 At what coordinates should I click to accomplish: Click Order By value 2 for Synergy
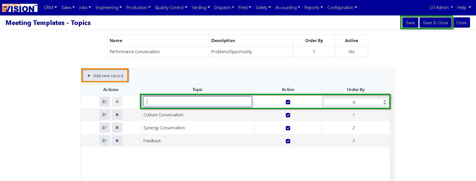tap(354, 128)
